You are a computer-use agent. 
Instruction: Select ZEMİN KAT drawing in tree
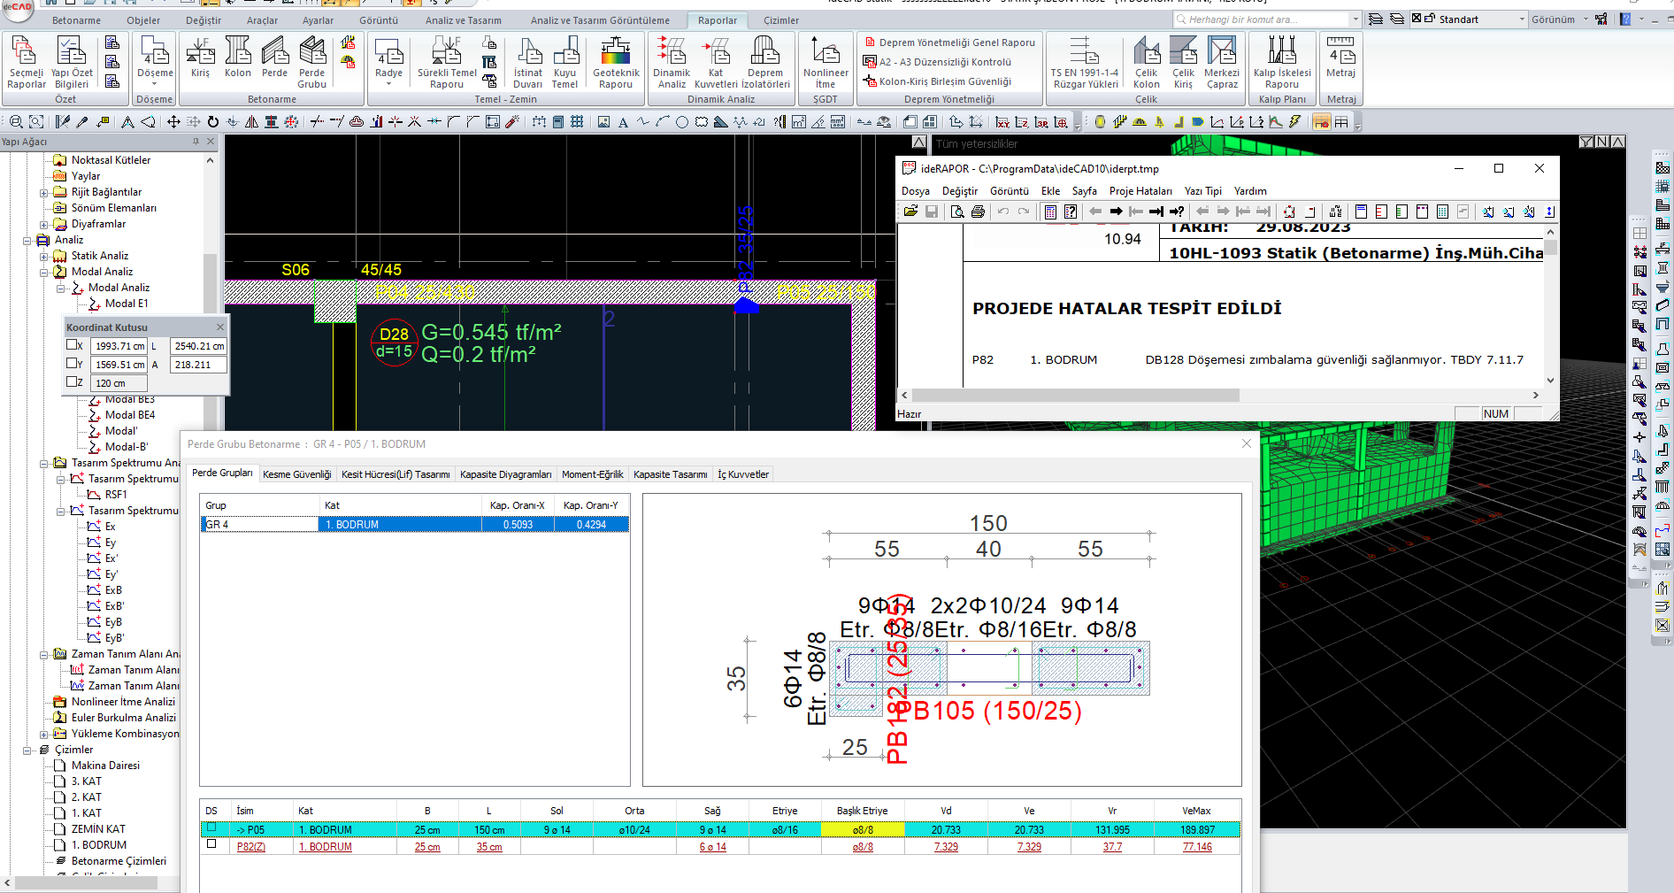[98, 829]
